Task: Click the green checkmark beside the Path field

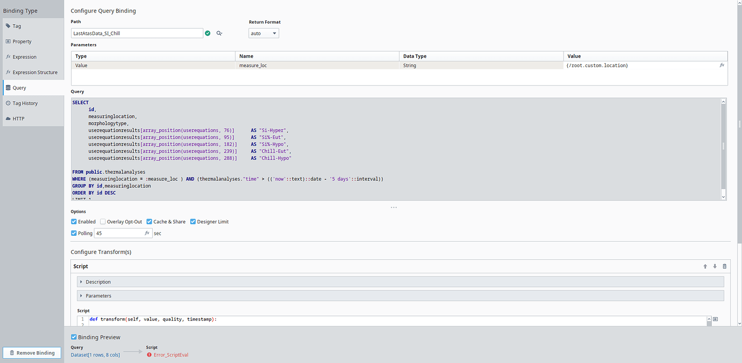Action: tap(208, 33)
